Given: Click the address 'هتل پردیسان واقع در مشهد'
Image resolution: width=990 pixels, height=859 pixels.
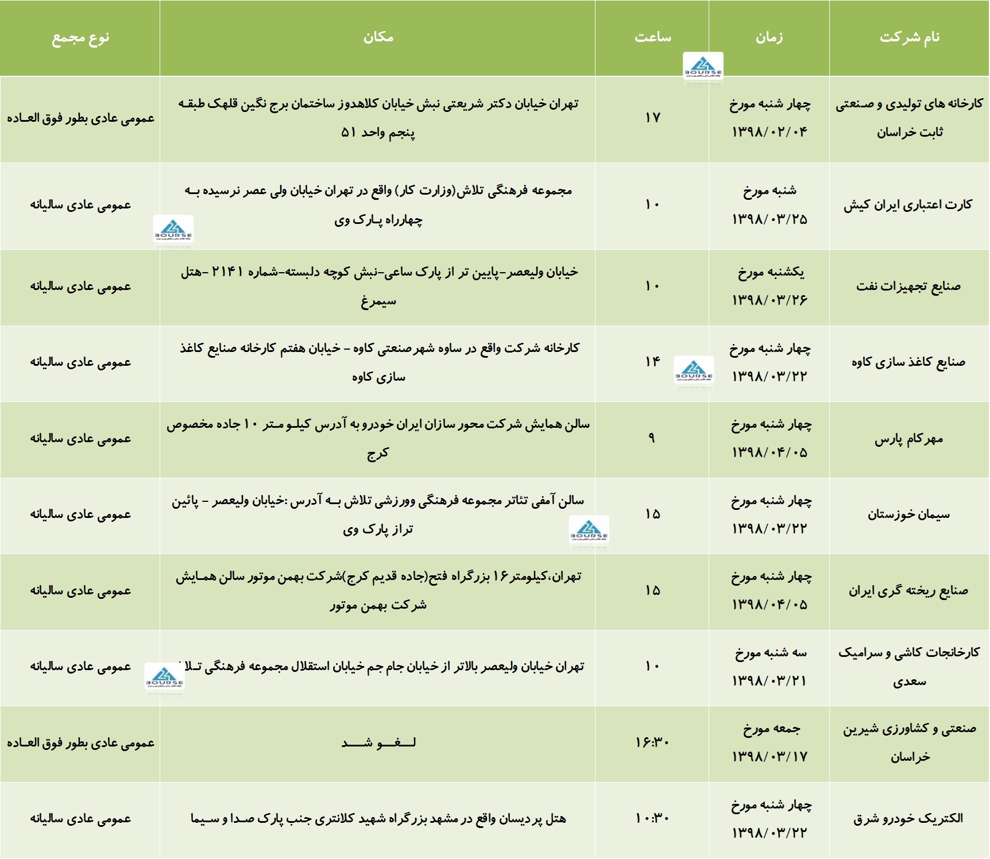Looking at the screenshot, I should 378,819.
